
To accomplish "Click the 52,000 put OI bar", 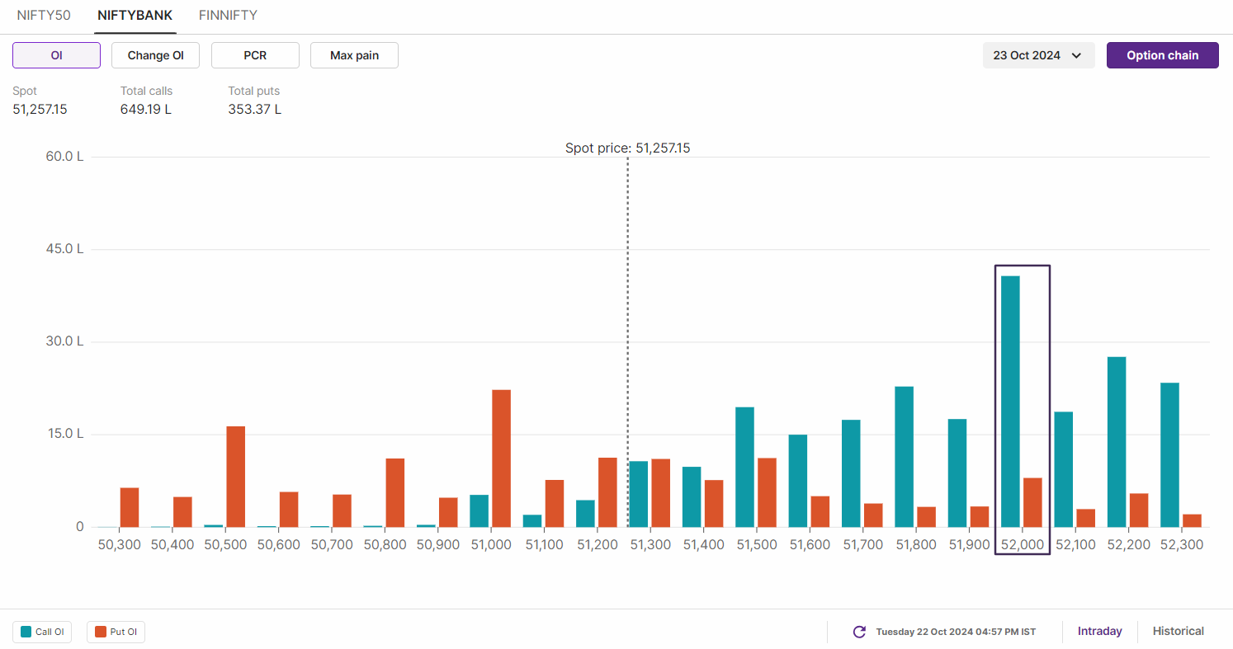I will pyautogui.click(x=1032, y=502).
